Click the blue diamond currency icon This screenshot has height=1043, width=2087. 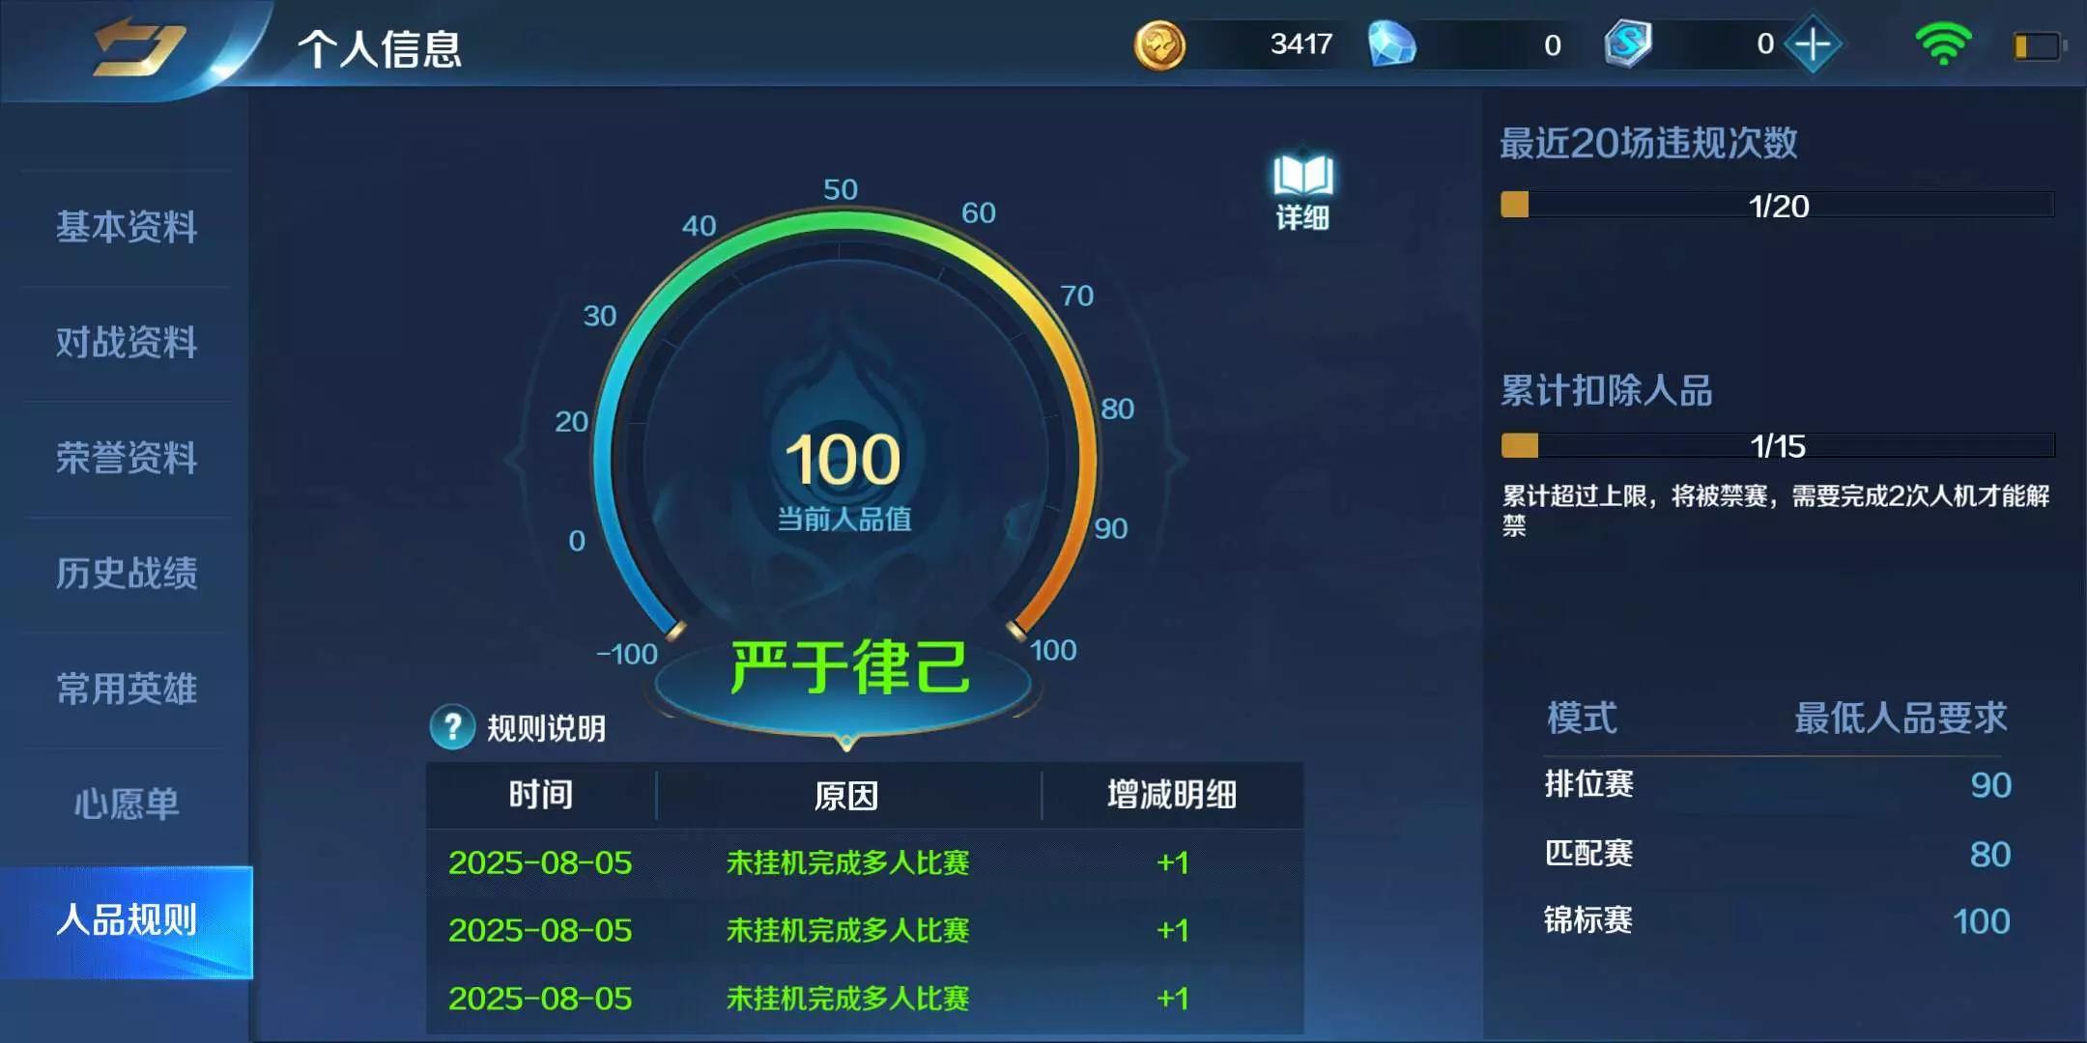[1391, 44]
